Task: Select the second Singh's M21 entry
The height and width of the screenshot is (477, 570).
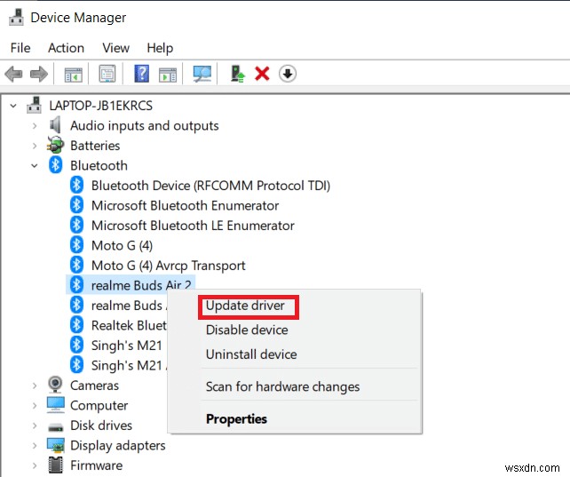Action: (x=129, y=365)
